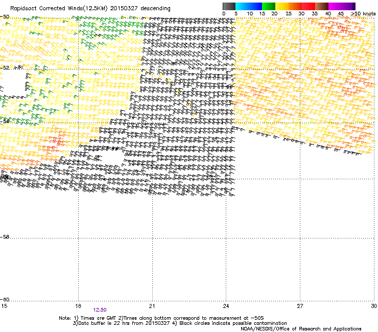
Task: Click 'NOAA/NESDIS/Office of Research and Applications' credit
Action: point(301,329)
